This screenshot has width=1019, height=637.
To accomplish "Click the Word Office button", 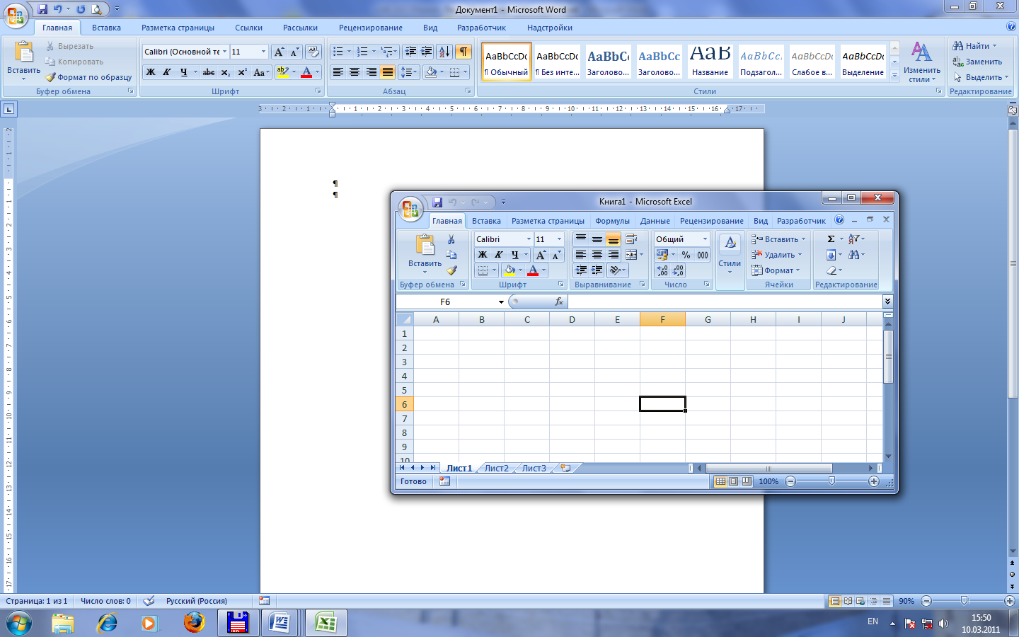I will [16, 16].
